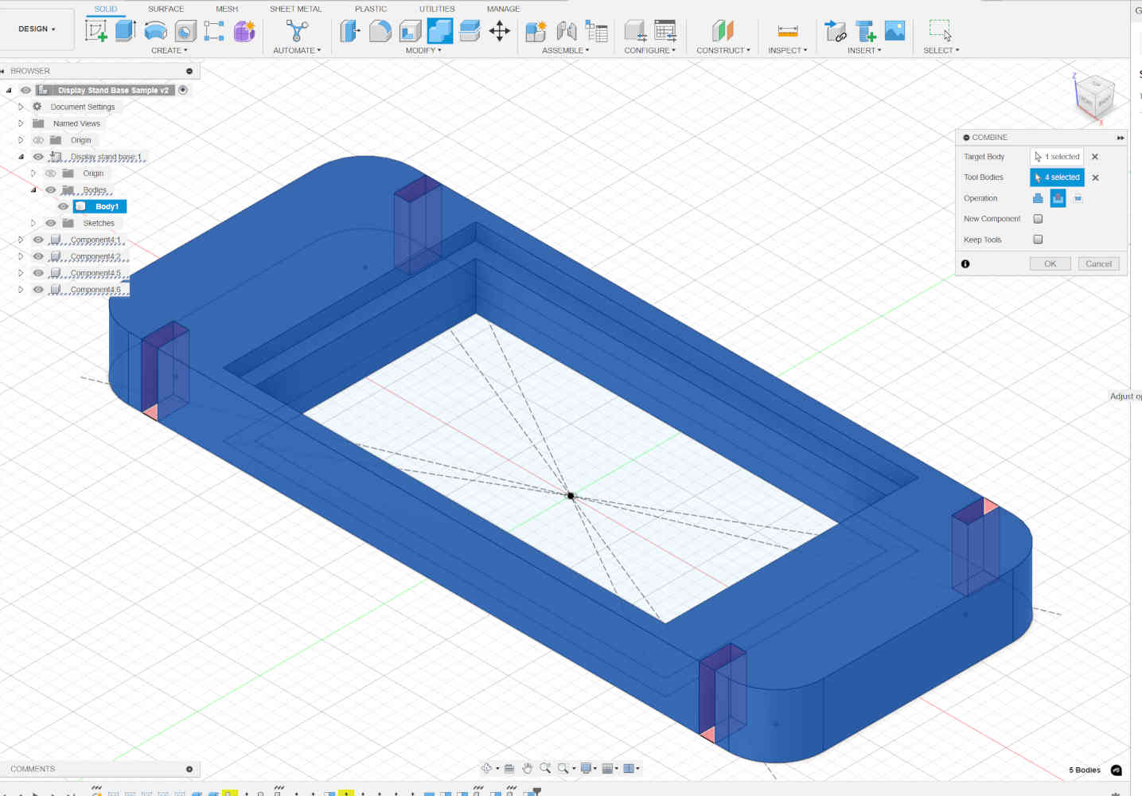The image size is (1142, 796).
Task: Toggle visibility of Display stand base:1 component
Action: pos(38,157)
